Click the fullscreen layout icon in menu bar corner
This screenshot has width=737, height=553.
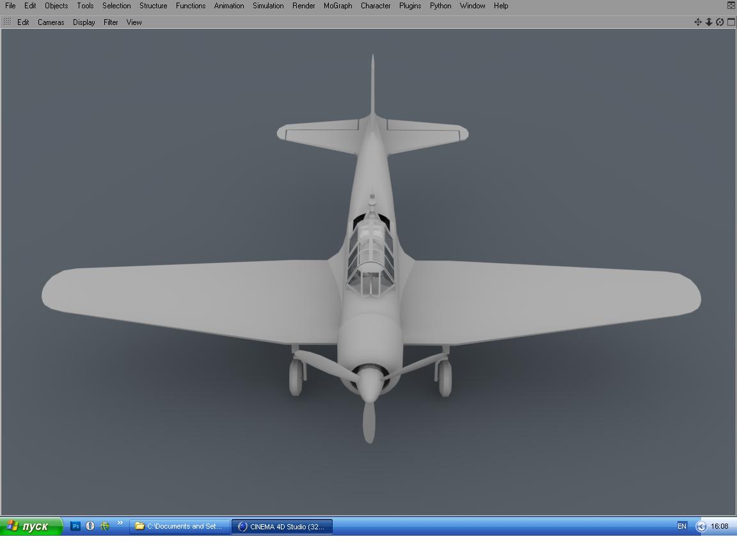click(731, 5)
